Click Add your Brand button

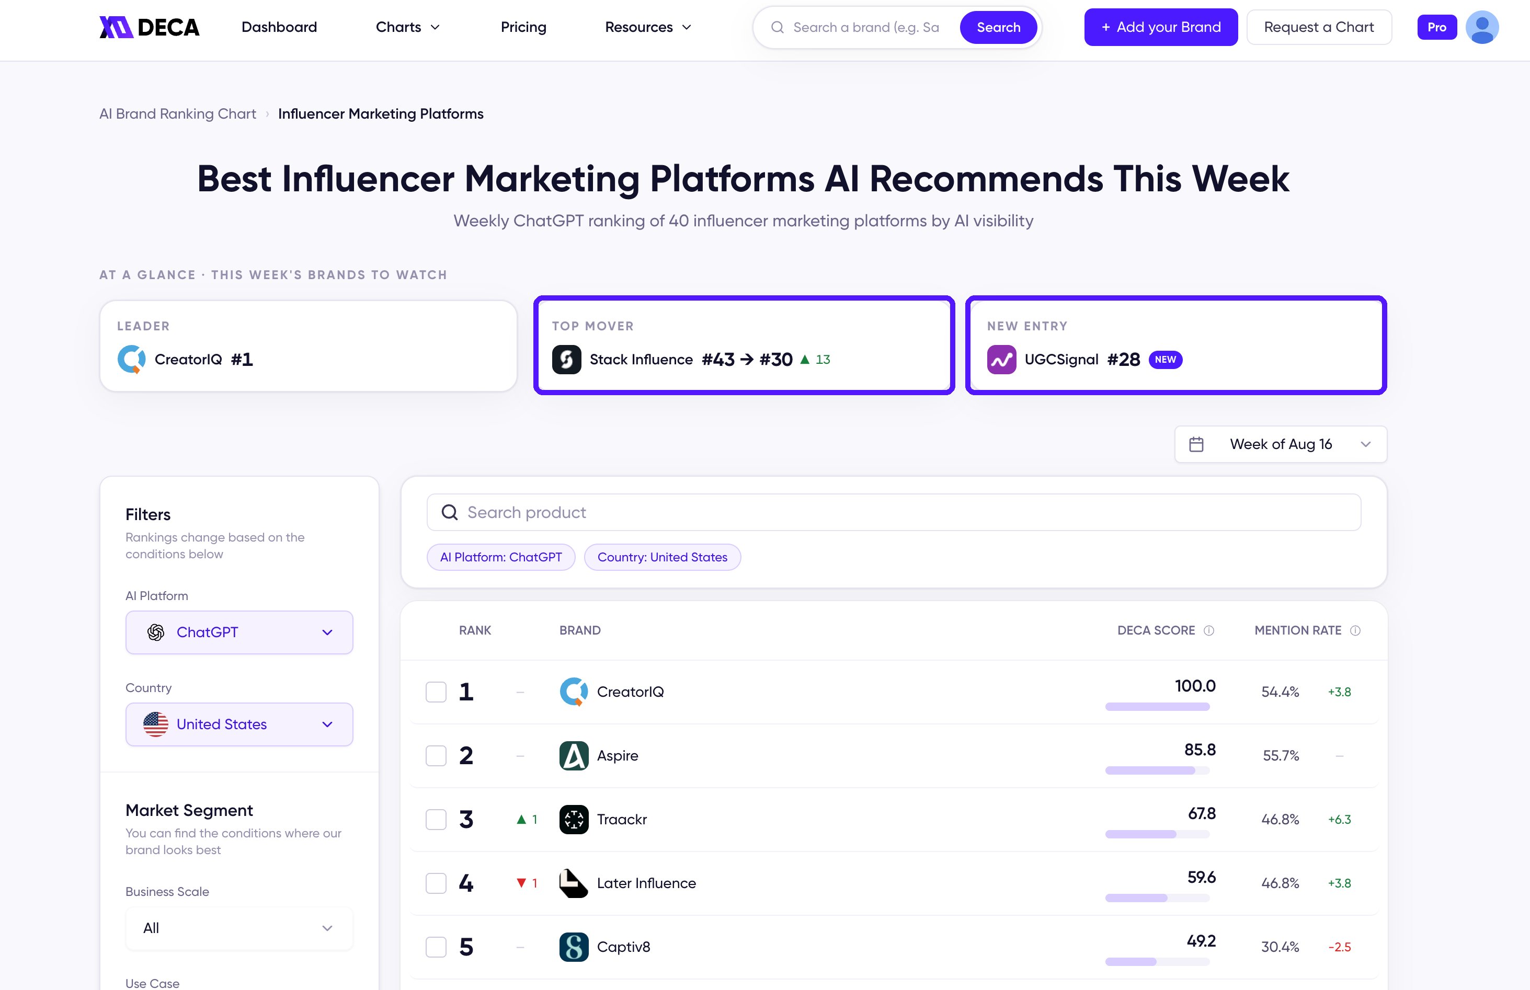[x=1160, y=27]
